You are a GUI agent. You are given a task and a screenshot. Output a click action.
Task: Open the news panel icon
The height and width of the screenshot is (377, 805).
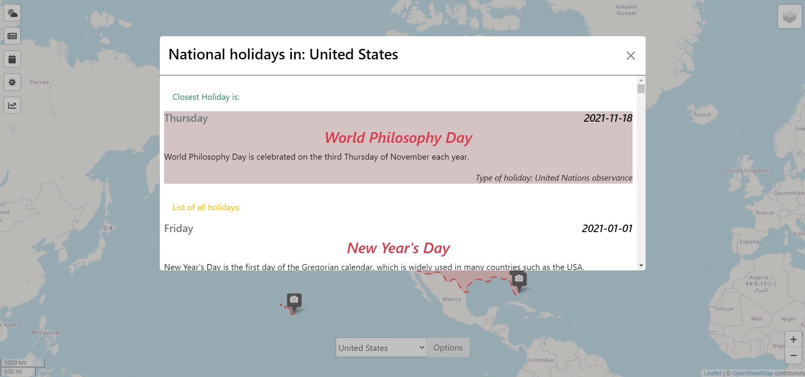click(12, 36)
